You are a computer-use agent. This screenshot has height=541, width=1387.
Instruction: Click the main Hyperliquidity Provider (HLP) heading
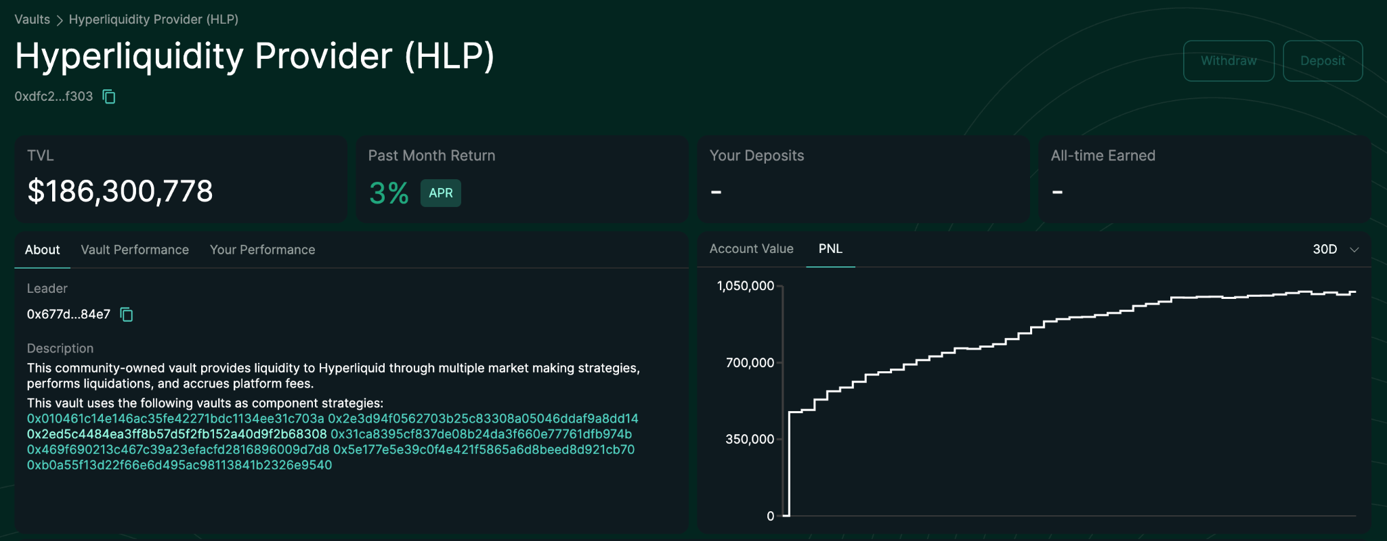(x=255, y=56)
